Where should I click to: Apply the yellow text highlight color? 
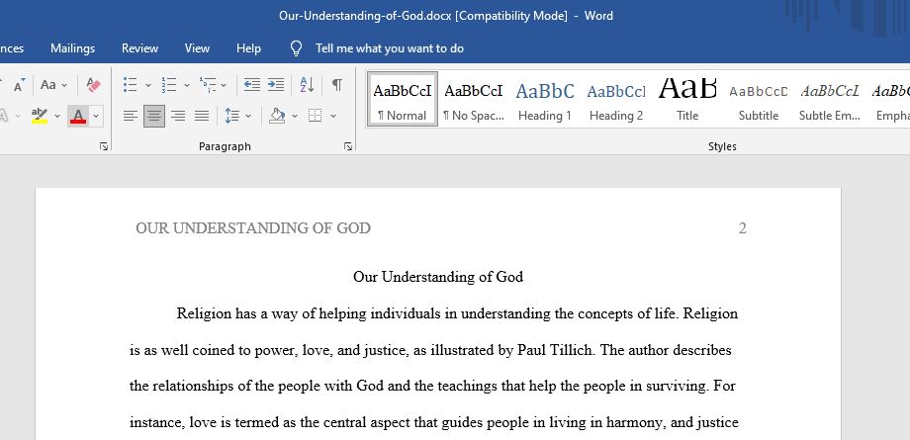click(40, 116)
